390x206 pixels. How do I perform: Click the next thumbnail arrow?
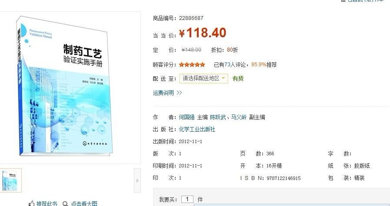(137, 180)
